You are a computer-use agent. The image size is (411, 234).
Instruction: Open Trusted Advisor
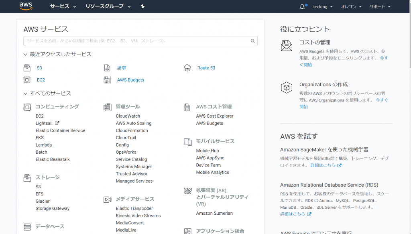(132, 174)
